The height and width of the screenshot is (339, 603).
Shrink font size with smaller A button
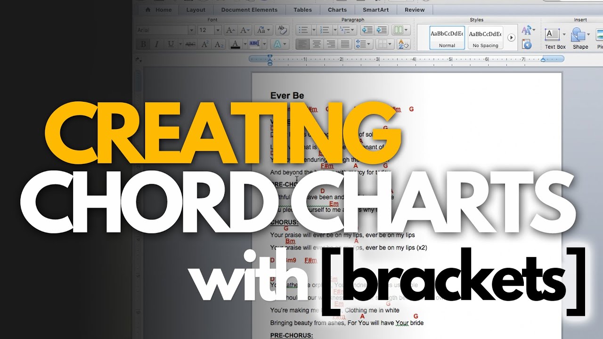point(244,30)
